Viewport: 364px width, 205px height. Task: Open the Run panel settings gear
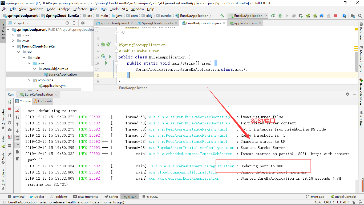[347, 94]
